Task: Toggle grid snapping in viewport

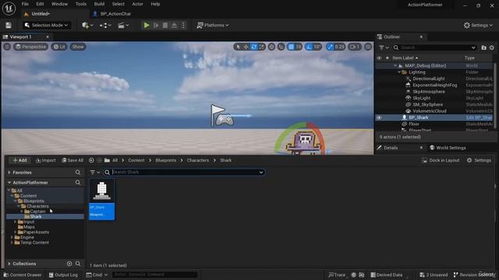Action: pyautogui.click(x=291, y=47)
